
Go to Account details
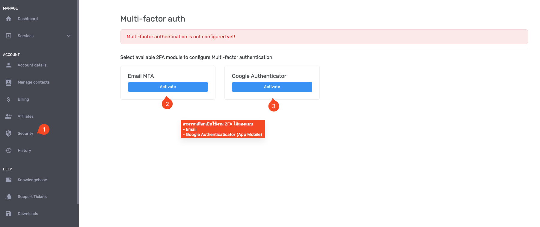pos(32,65)
